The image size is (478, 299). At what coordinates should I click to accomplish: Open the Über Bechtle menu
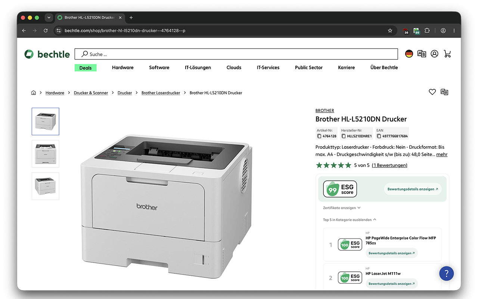[384, 68]
